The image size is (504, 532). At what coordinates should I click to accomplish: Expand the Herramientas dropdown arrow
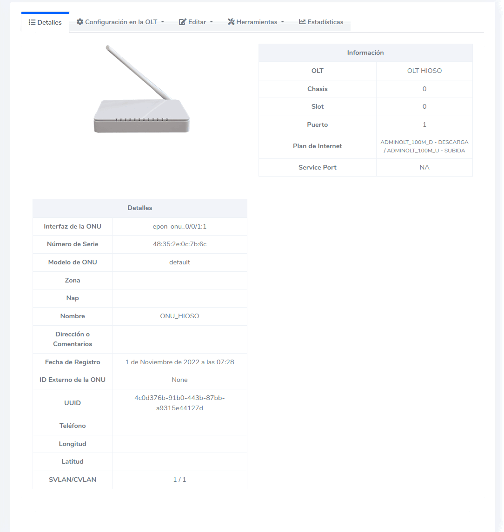pos(282,22)
